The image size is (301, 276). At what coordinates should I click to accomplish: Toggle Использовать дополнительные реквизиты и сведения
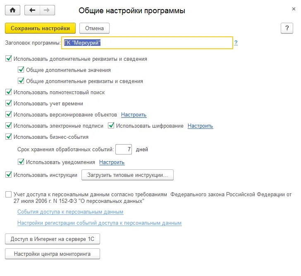pyautogui.click(x=8, y=59)
